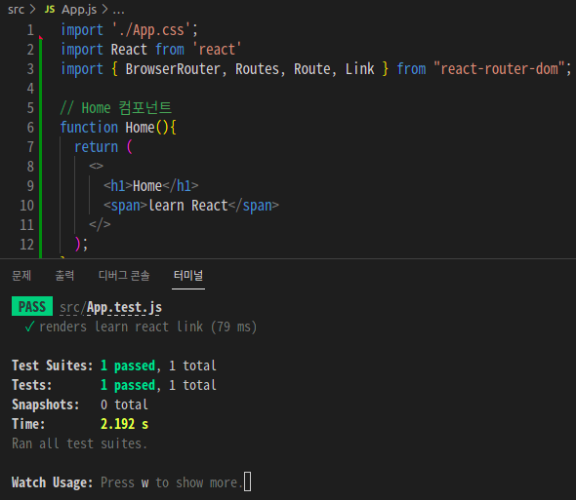This screenshot has width=576, height=500.
Task: Click the 'Test Suites:' result line
Action: click(114, 365)
